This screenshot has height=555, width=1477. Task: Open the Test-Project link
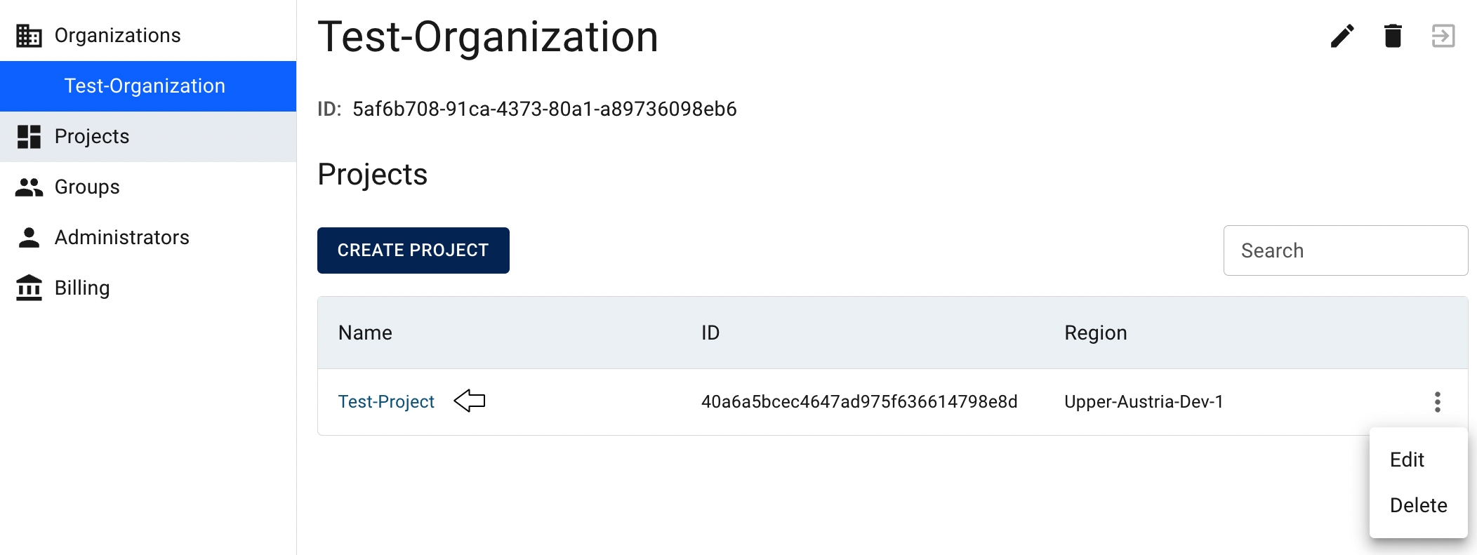point(386,402)
